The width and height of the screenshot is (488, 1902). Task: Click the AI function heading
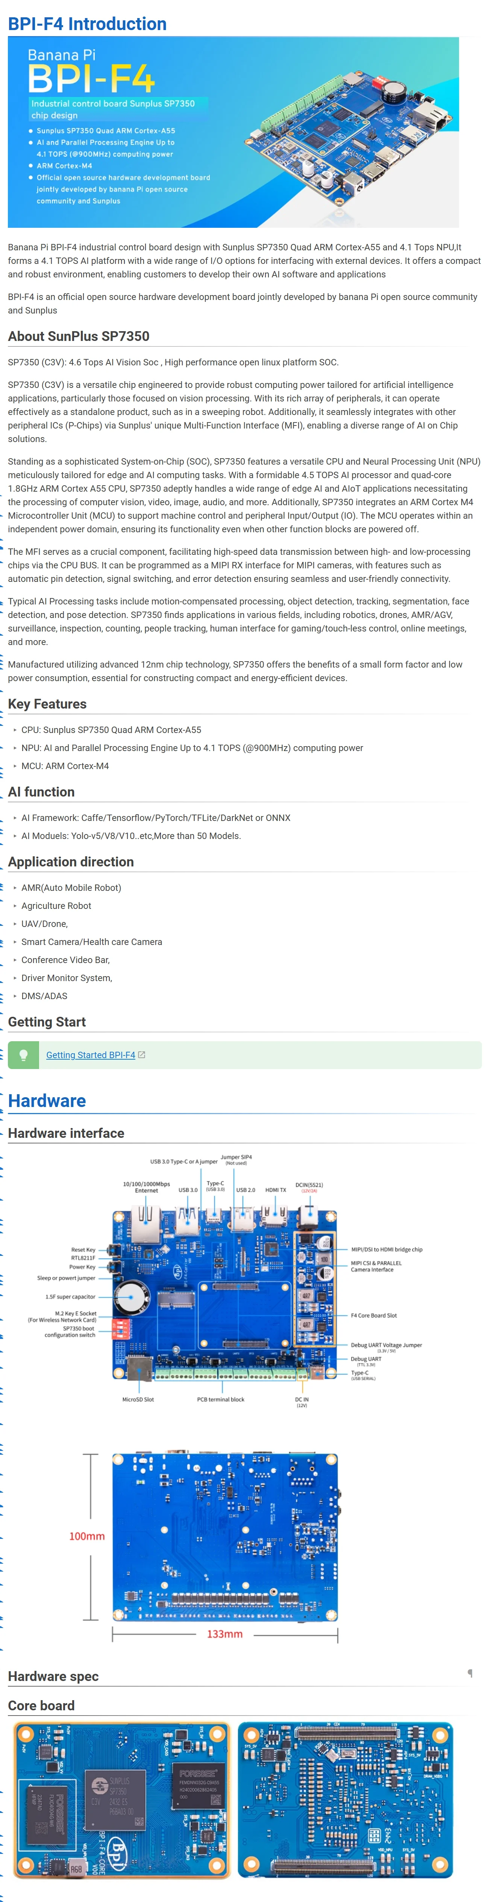point(41,792)
